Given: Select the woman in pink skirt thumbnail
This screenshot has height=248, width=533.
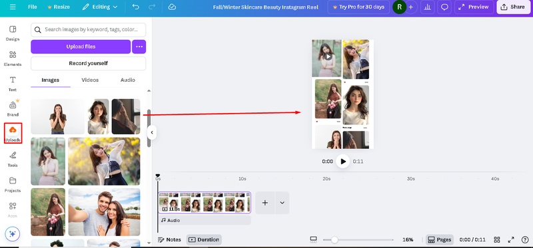Looking at the screenshot, I should pyautogui.click(x=48, y=161).
